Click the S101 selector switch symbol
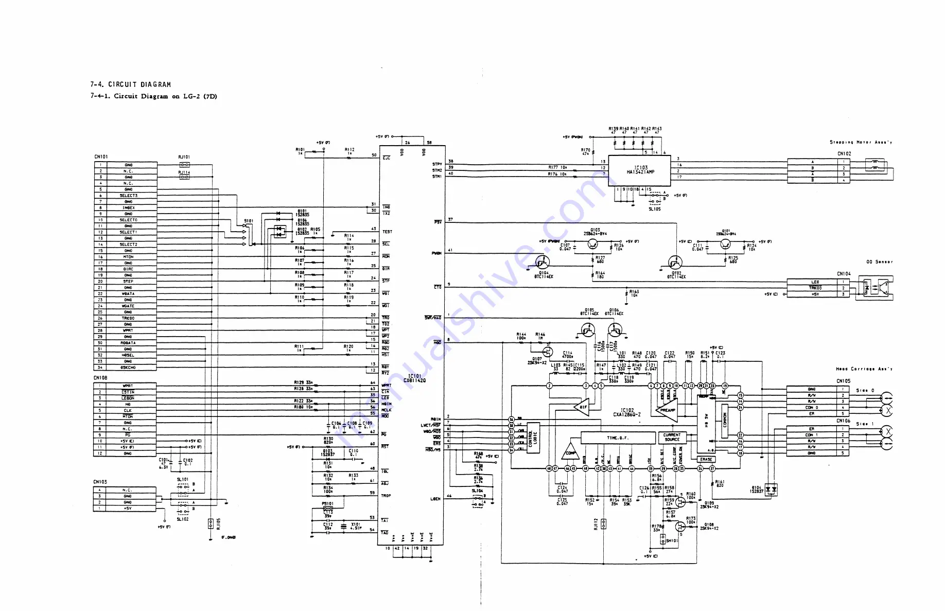The height and width of the screenshot is (611, 945). click(x=249, y=235)
